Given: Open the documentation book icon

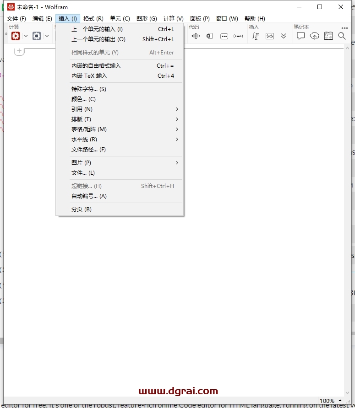Looking at the screenshot, I should click(x=328, y=36).
